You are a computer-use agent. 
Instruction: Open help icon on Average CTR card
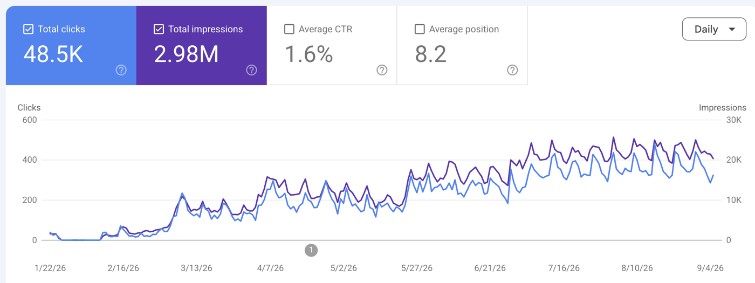(382, 70)
